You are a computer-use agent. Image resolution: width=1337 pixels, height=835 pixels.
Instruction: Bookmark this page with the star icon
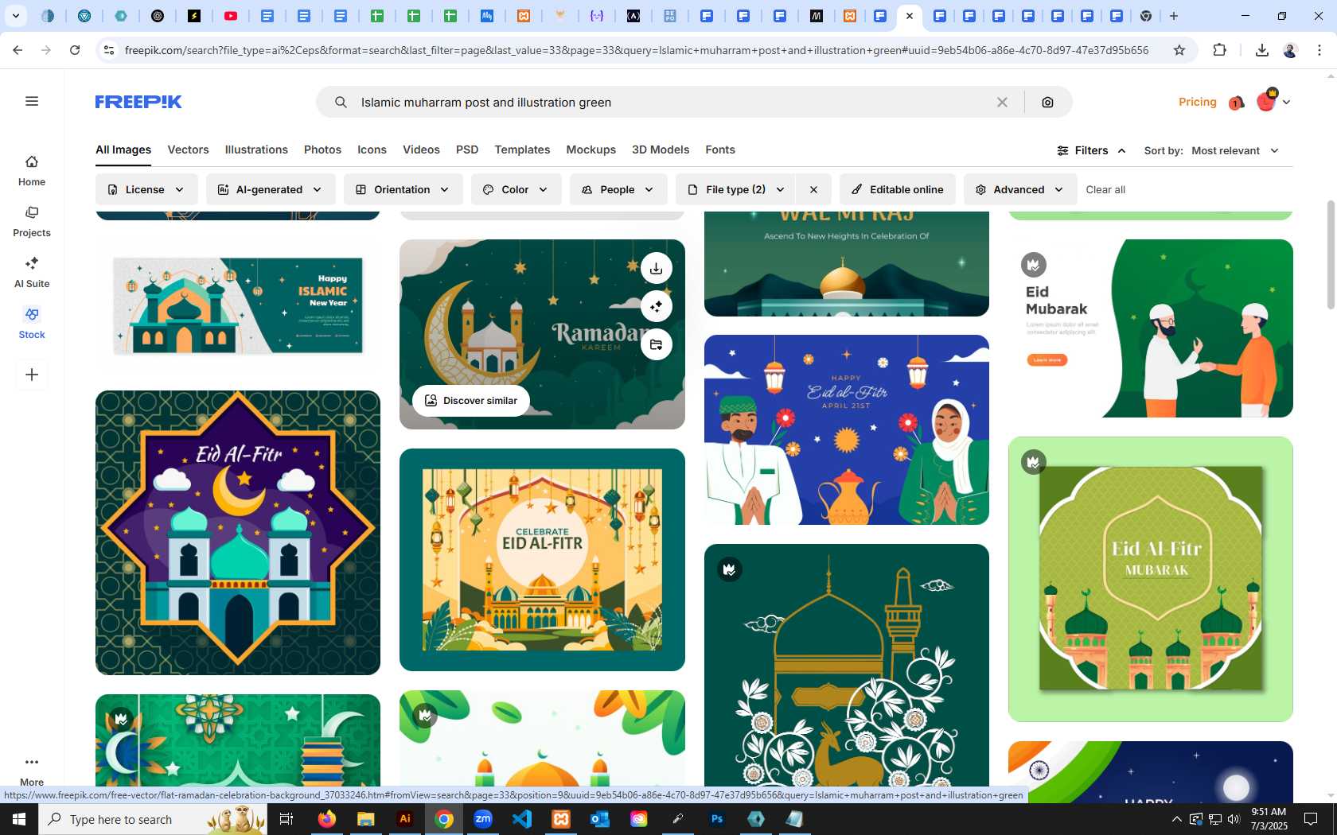[1179, 50]
